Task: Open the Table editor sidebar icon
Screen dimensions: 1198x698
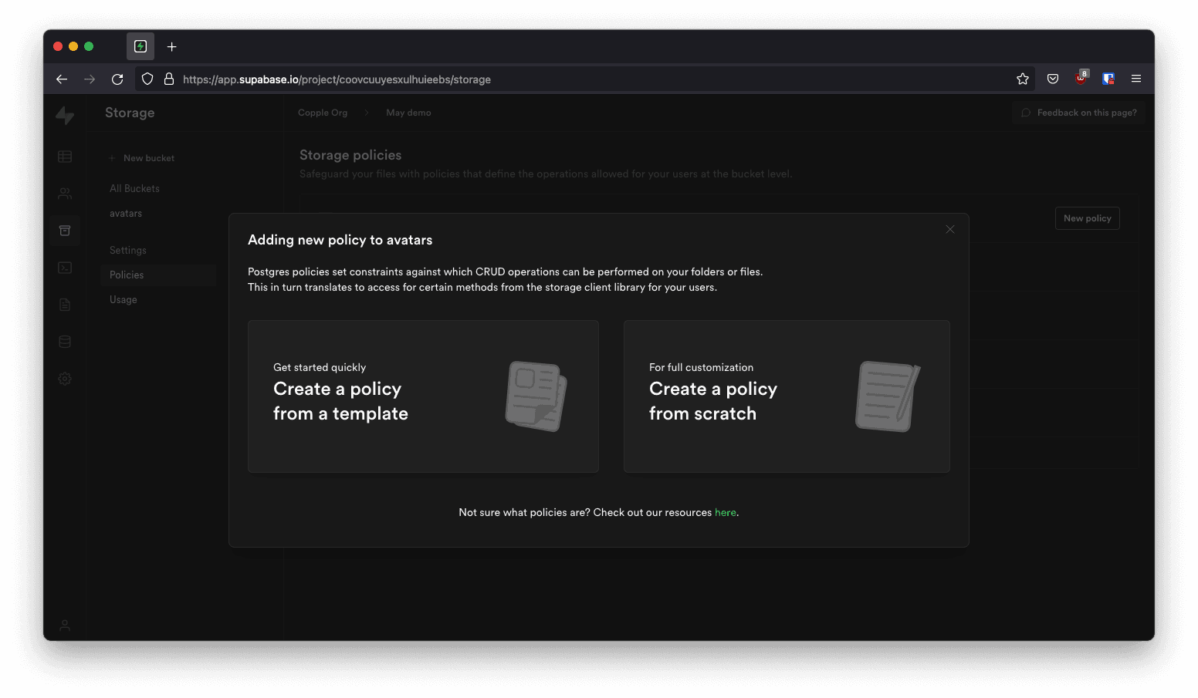Action: coord(65,157)
